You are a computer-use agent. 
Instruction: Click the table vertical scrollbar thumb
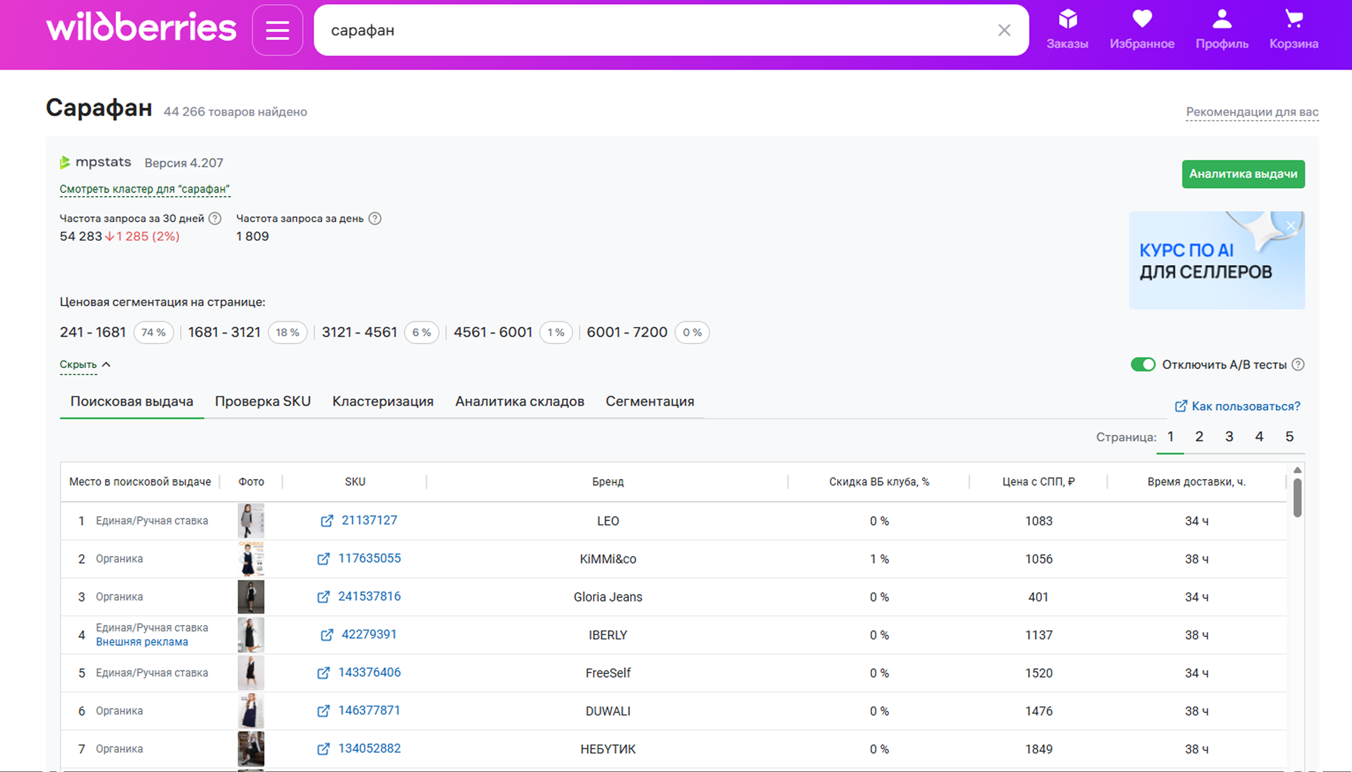(1297, 497)
